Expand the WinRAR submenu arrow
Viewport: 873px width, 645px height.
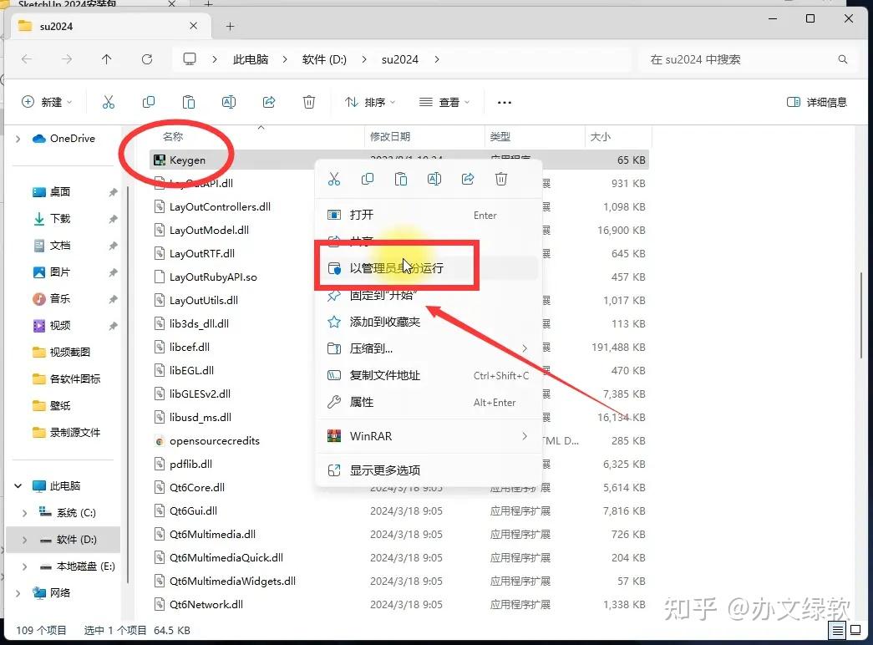[x=525, y=435]
